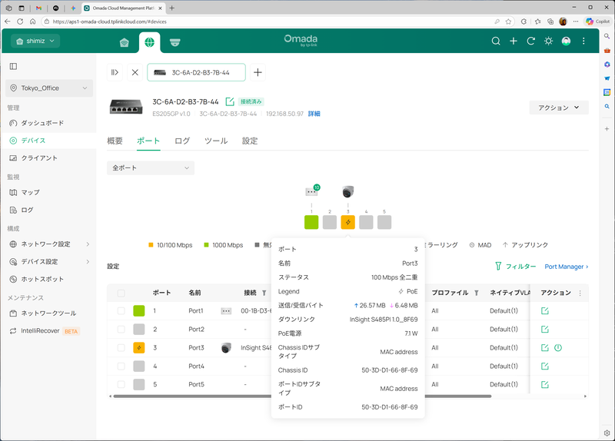Edit Port4 row action icon
Image resolution: width=615 pixels, height=441 pixels.
pos(545,366)
